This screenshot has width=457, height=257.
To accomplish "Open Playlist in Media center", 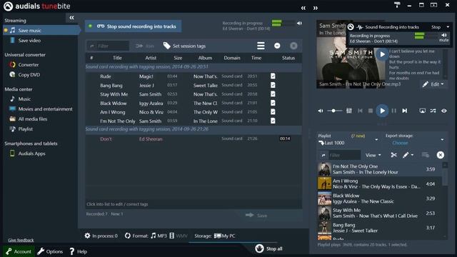I will [x=26, y=128].
